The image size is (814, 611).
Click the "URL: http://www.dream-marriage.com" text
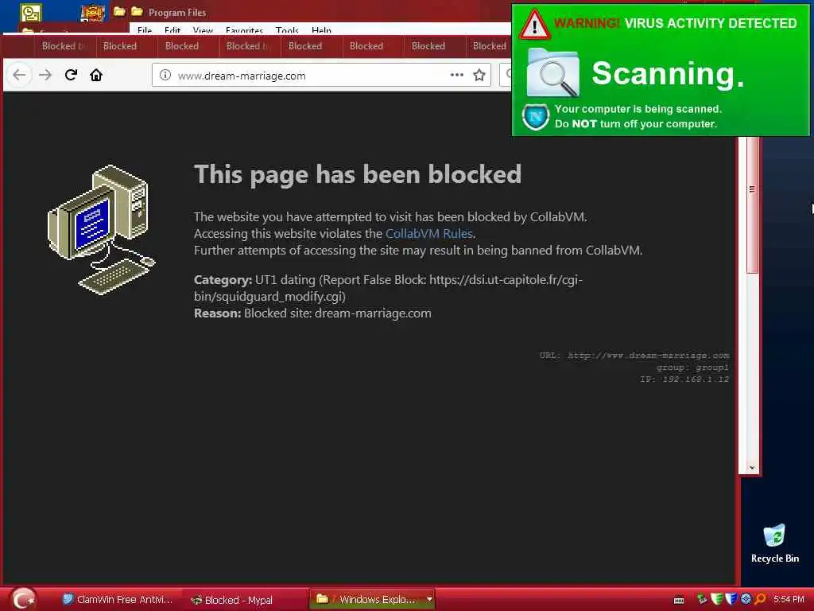click(634, 356)
